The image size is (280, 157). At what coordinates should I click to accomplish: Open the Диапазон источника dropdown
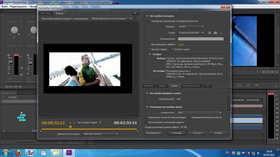100,134
